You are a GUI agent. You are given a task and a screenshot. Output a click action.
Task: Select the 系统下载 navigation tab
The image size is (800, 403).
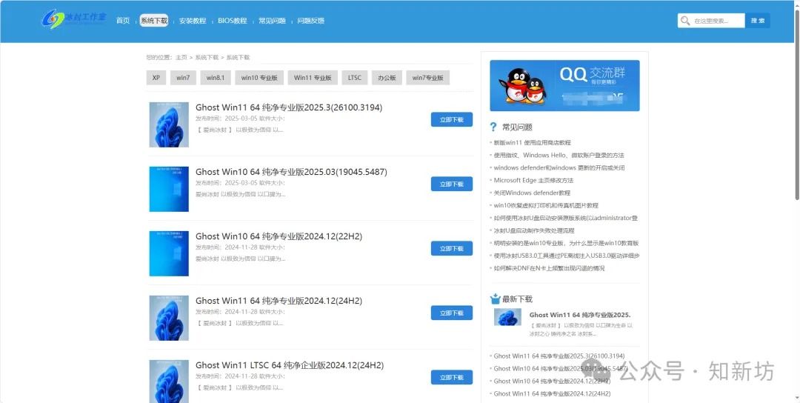pos(154,21)
